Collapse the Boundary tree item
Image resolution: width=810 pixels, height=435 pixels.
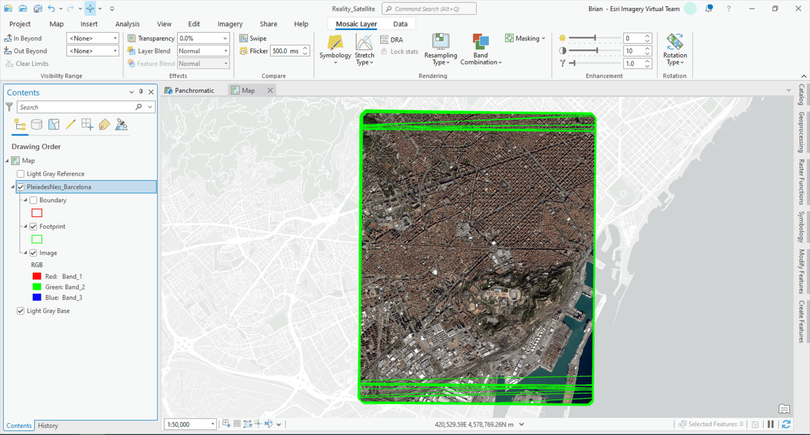click(x=25, y=200)
